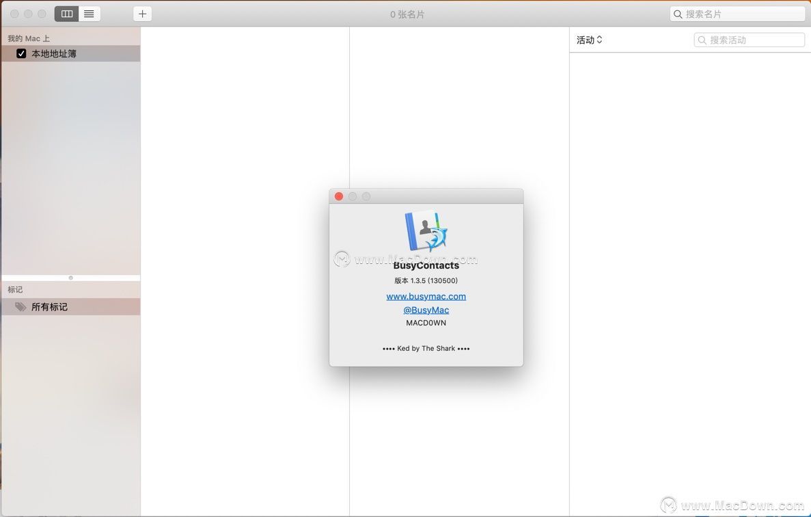Close the About BusyContacts dialog
The width and height of the screenshot is (811, 517).
click(x=339, y=196)
